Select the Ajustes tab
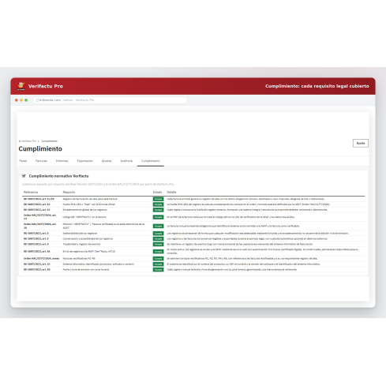386x386 pixels. (x=107, y=161)
